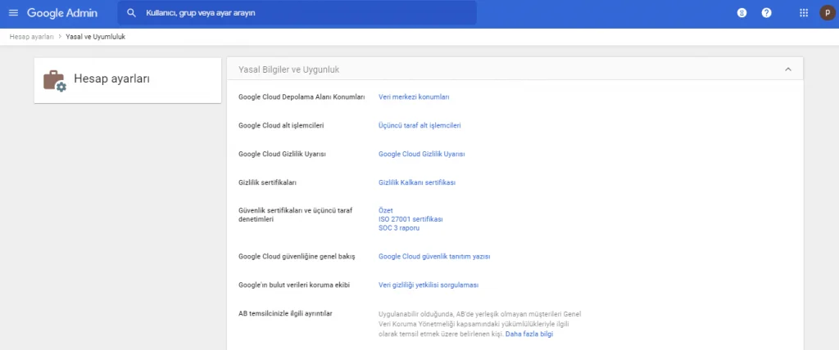Open the hamburger main menu
This screenshot has width=839, height=350.
pyautogui.click(x=13, y=12)
